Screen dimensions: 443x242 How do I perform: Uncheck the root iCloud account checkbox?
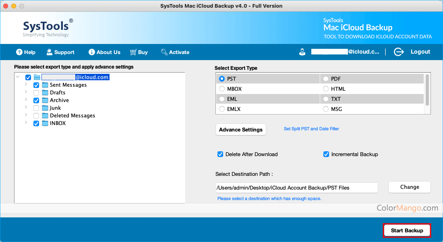28,77
